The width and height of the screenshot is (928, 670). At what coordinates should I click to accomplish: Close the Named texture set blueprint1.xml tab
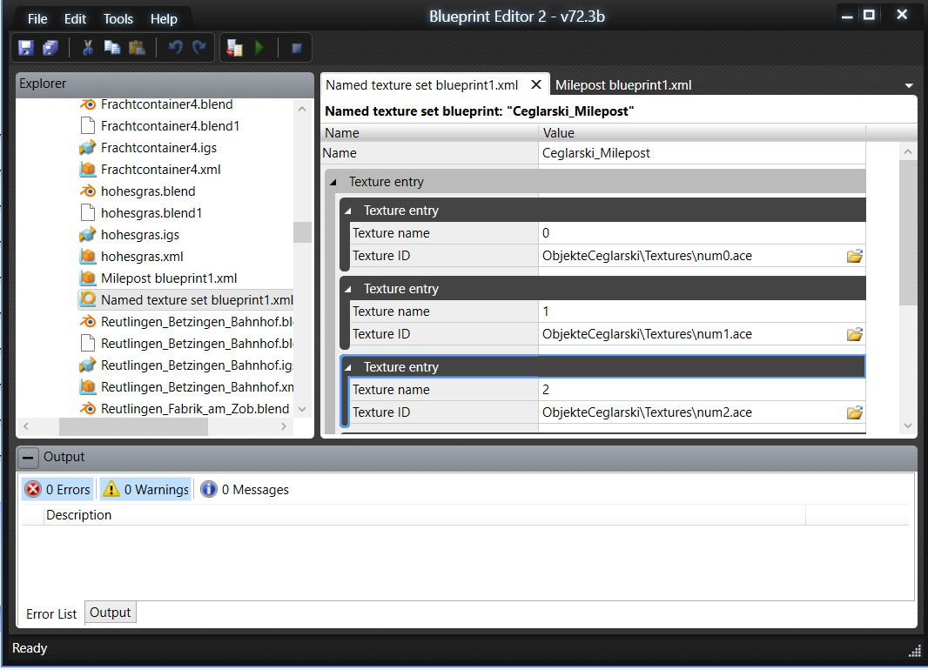click(x=536, y=84)
